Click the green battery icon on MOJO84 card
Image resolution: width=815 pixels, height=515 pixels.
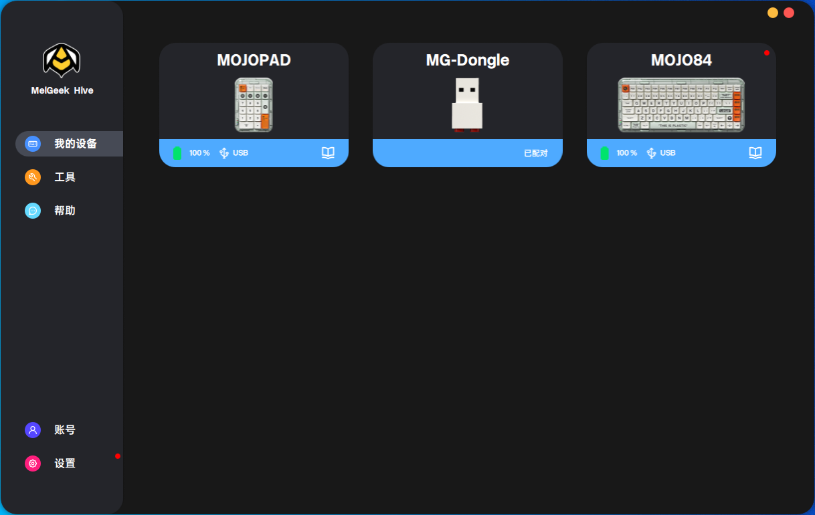tap(604, 153)
